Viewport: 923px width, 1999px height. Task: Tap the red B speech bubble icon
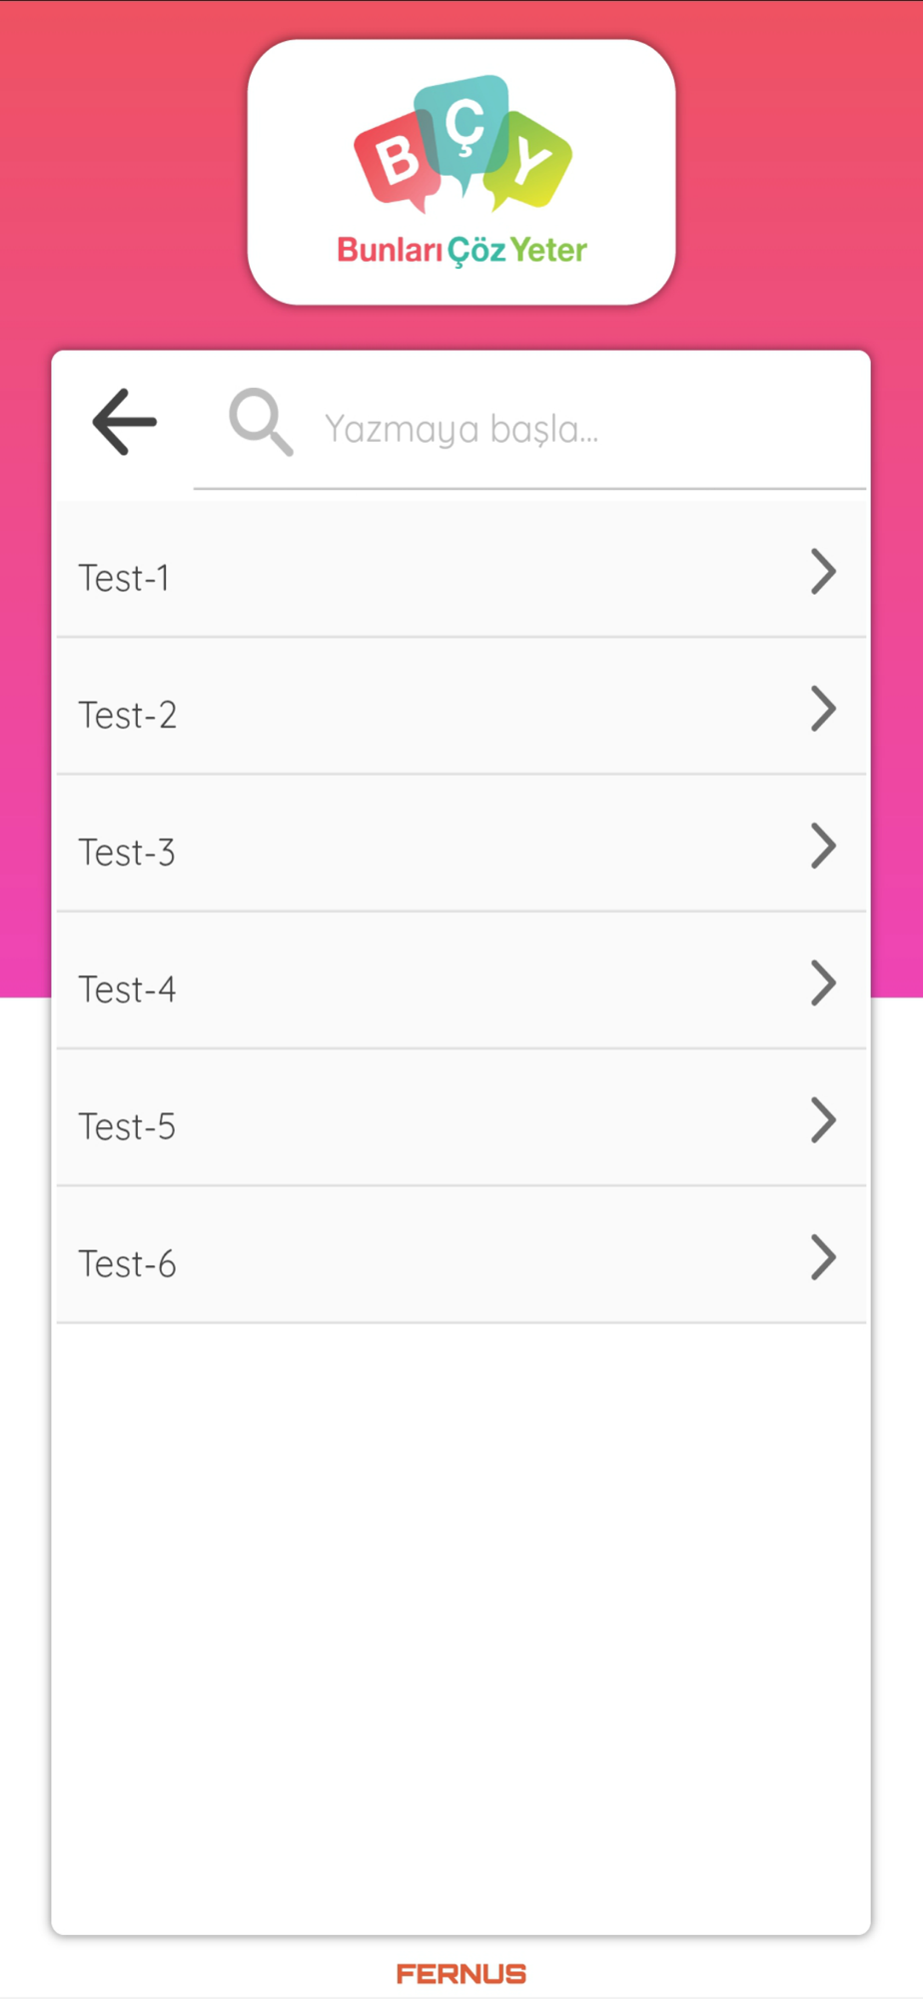(399, 162)
